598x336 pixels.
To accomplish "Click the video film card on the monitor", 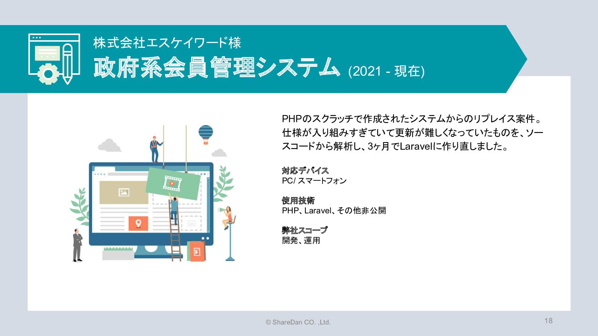I will (x=173, y=184).
